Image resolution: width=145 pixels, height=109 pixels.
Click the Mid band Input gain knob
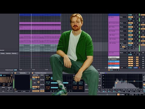coord(42,83)
